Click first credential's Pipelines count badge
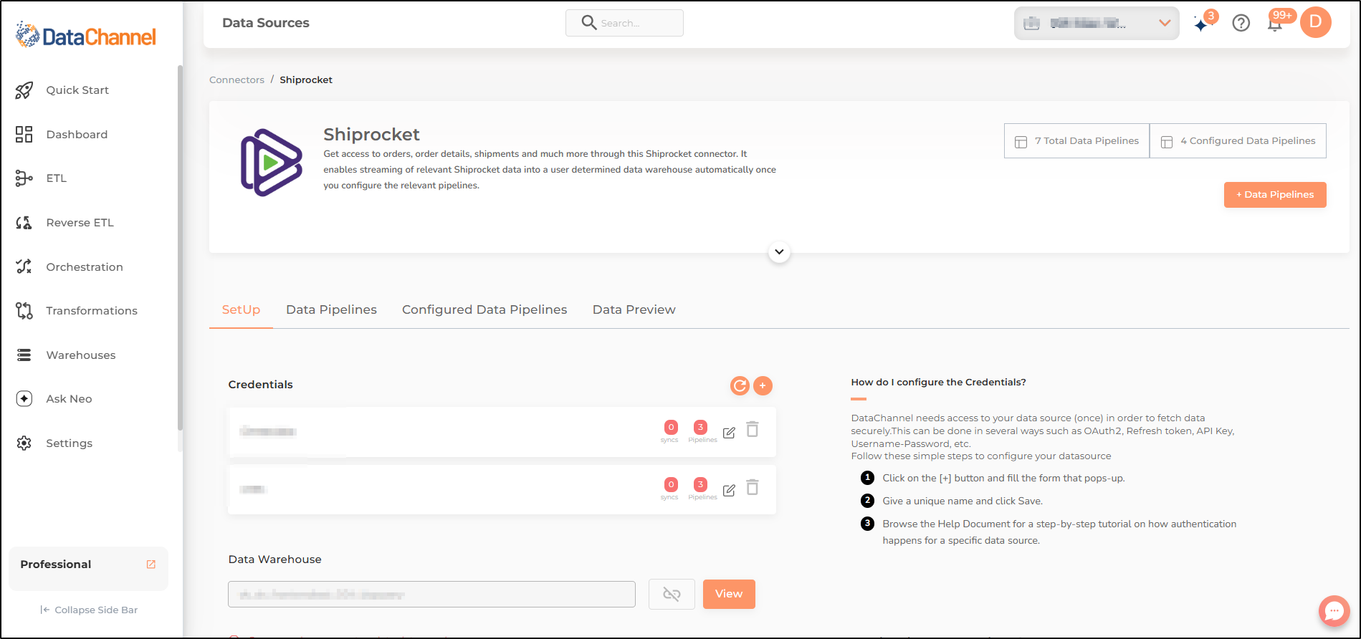The image size is (1361, 639). 701,428
